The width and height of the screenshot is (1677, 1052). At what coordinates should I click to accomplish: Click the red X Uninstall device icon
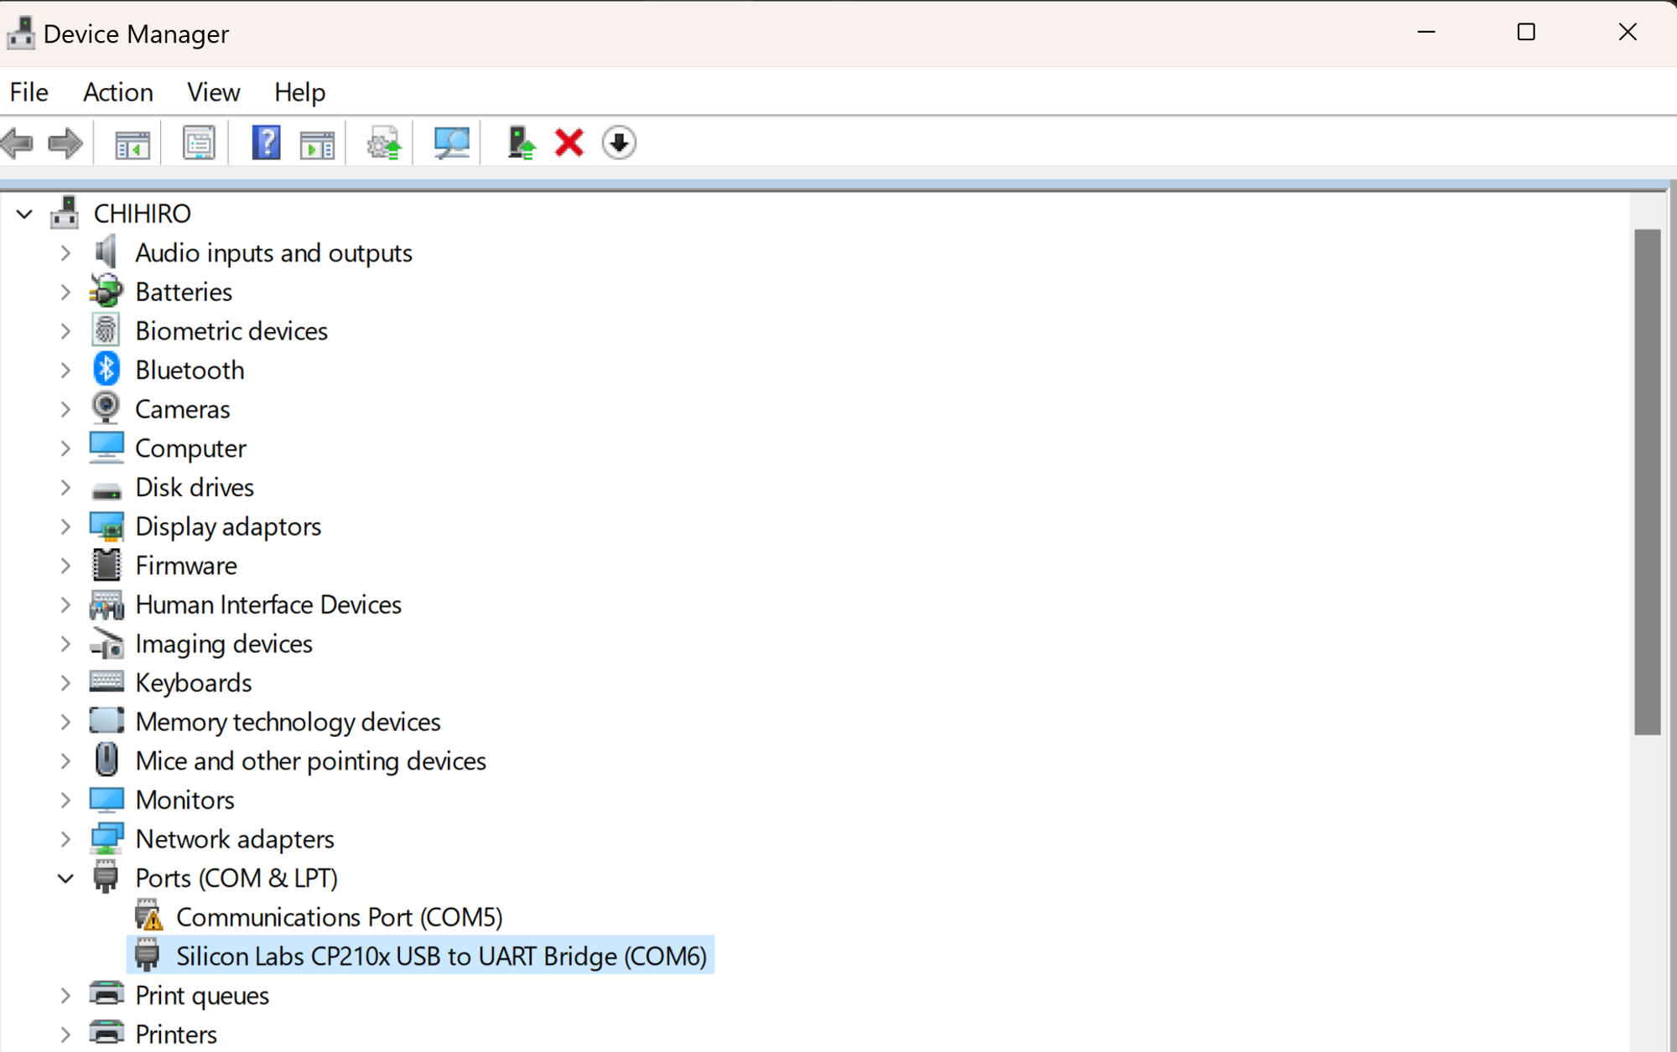click(569, 143)
